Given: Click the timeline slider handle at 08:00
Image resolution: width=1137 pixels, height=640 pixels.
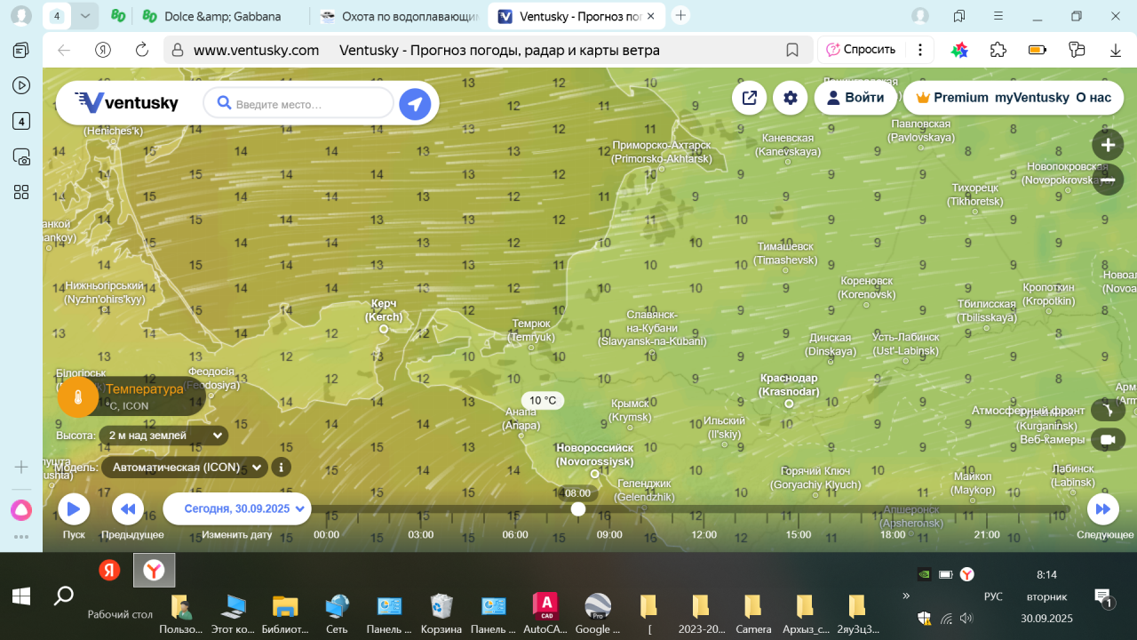Looking at the screenshot, I should (578, 508).
